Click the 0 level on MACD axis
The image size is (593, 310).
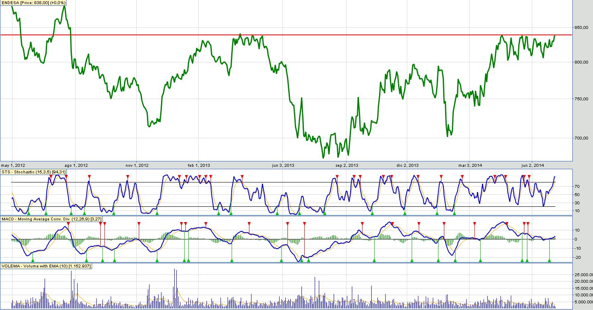(x=576, y=239)
